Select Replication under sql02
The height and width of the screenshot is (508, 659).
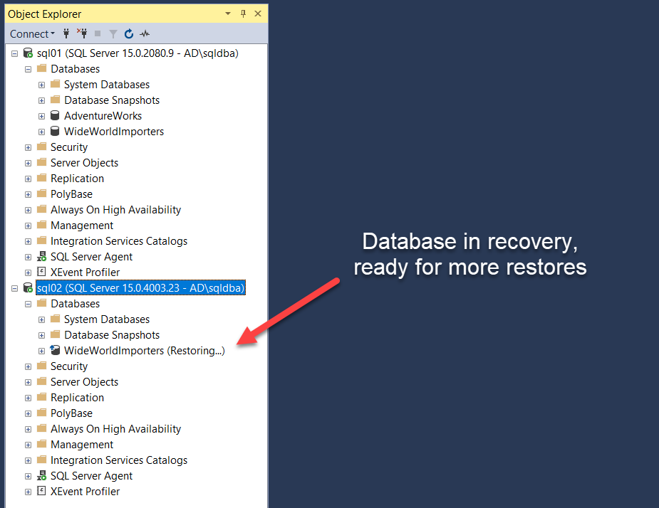(x=78, y=398)
